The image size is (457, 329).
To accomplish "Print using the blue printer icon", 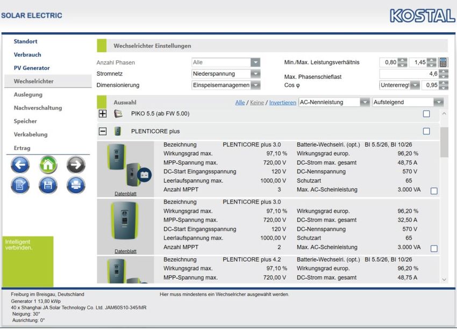I will tap(76, 185).
